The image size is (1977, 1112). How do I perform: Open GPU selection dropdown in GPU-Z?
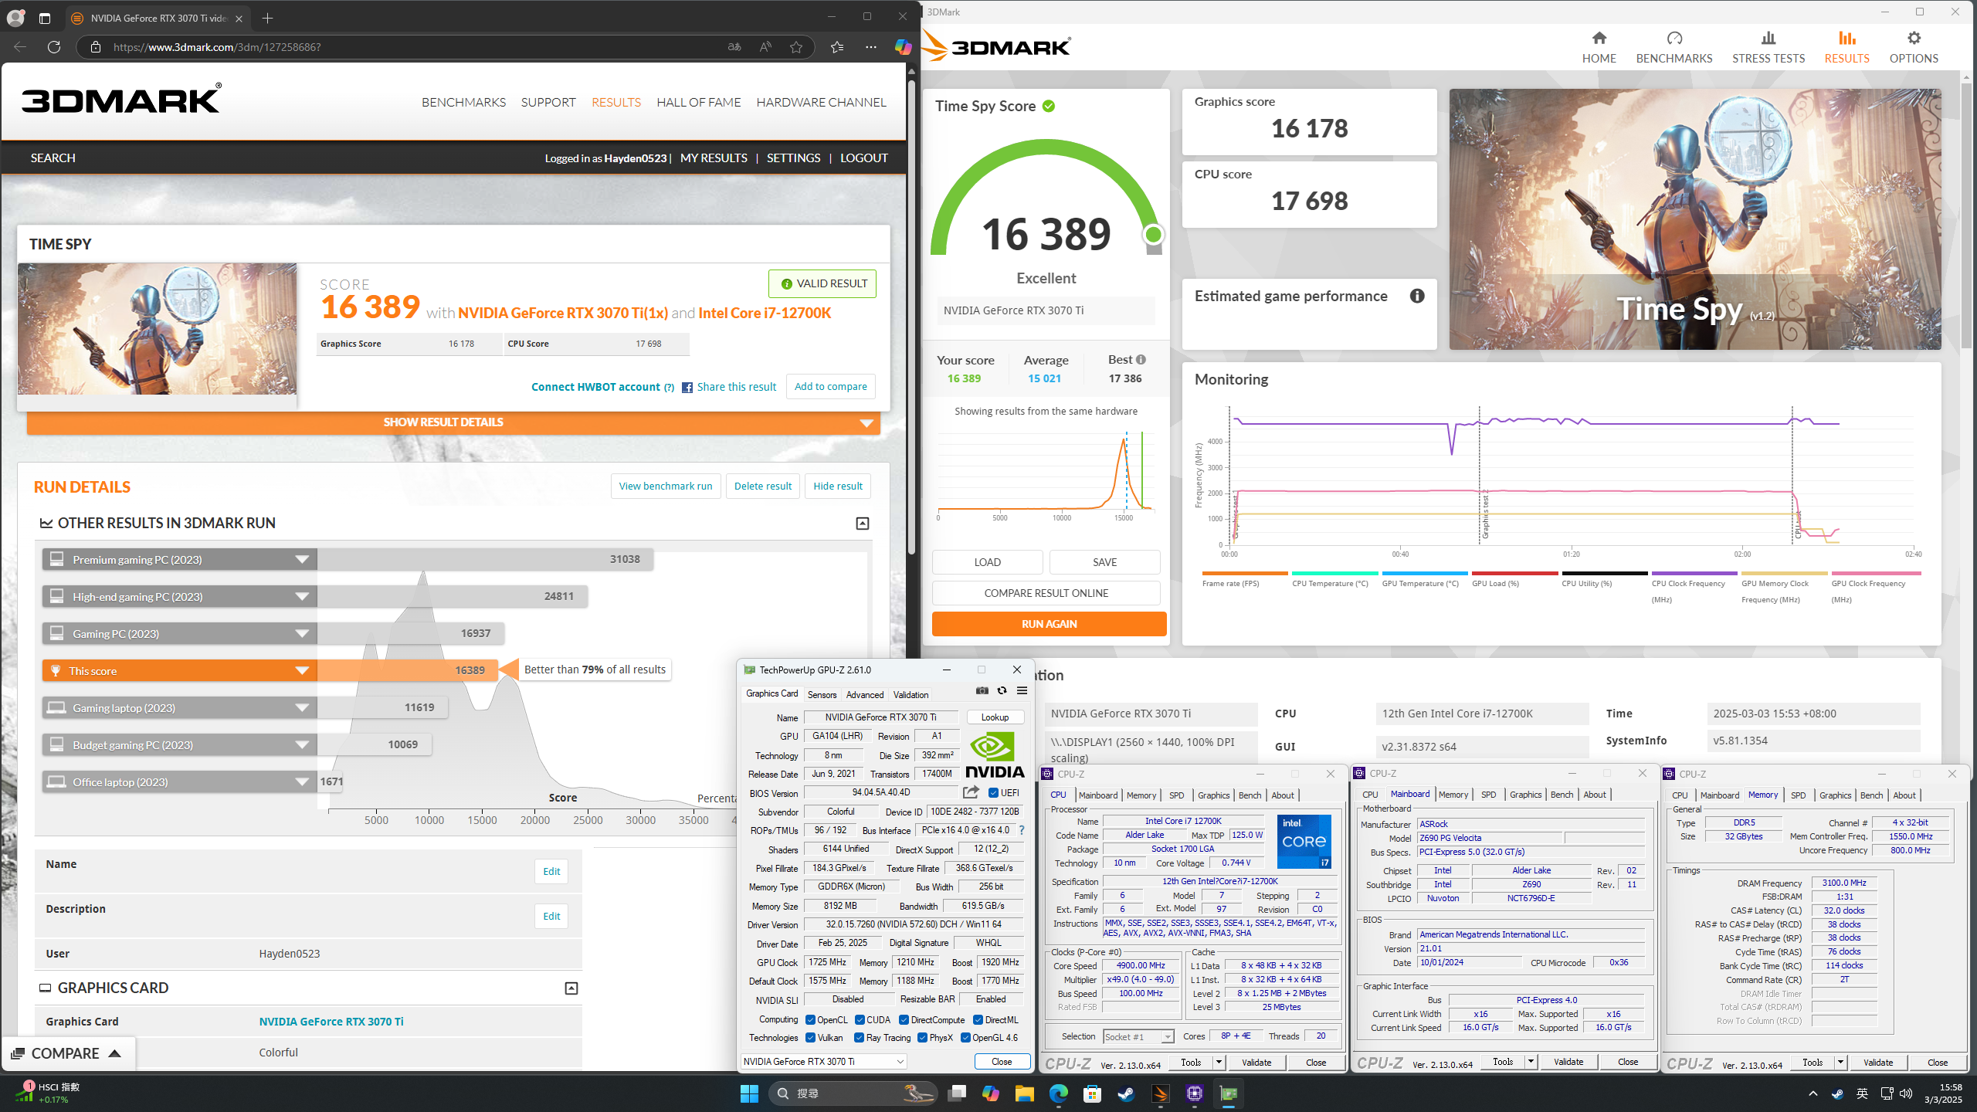(823, 1062)
